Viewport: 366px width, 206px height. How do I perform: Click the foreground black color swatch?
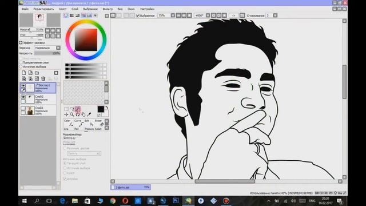pyautogui.click(x=101, y=109)
